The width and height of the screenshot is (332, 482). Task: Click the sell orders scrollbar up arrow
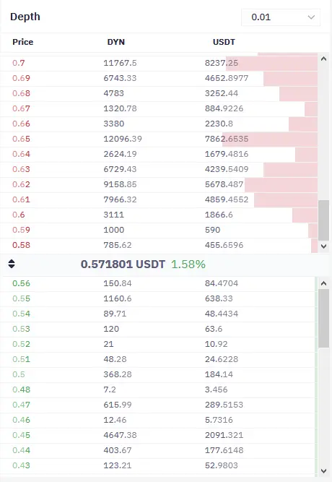click(x=323, y=59)
